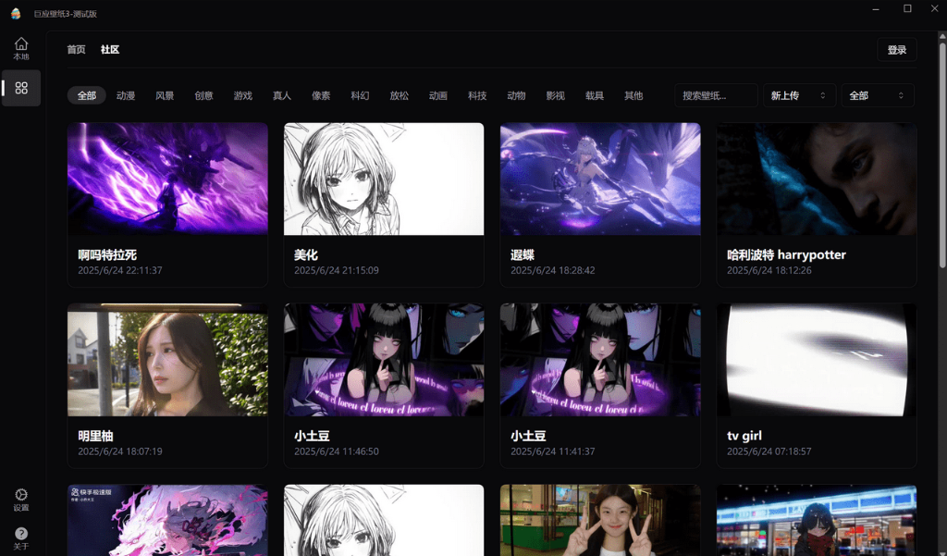Open 设置 via the gear icon
This screenshot has height=556, width=947.
(21, 500)
